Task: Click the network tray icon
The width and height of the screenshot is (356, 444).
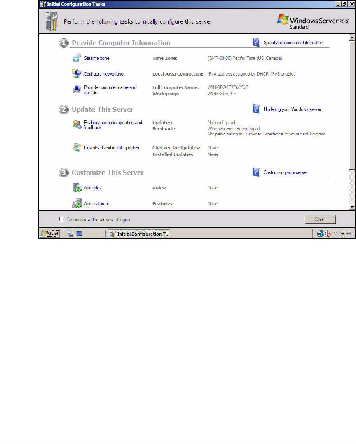Action: click(321, 234)
